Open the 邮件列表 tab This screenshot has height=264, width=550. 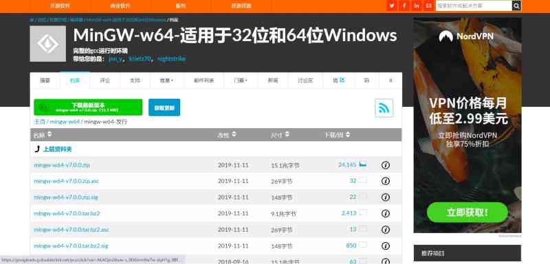[x=203, y=80]
